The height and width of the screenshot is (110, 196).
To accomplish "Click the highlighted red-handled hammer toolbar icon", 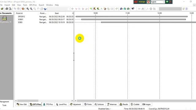I will tap(95, 9).
